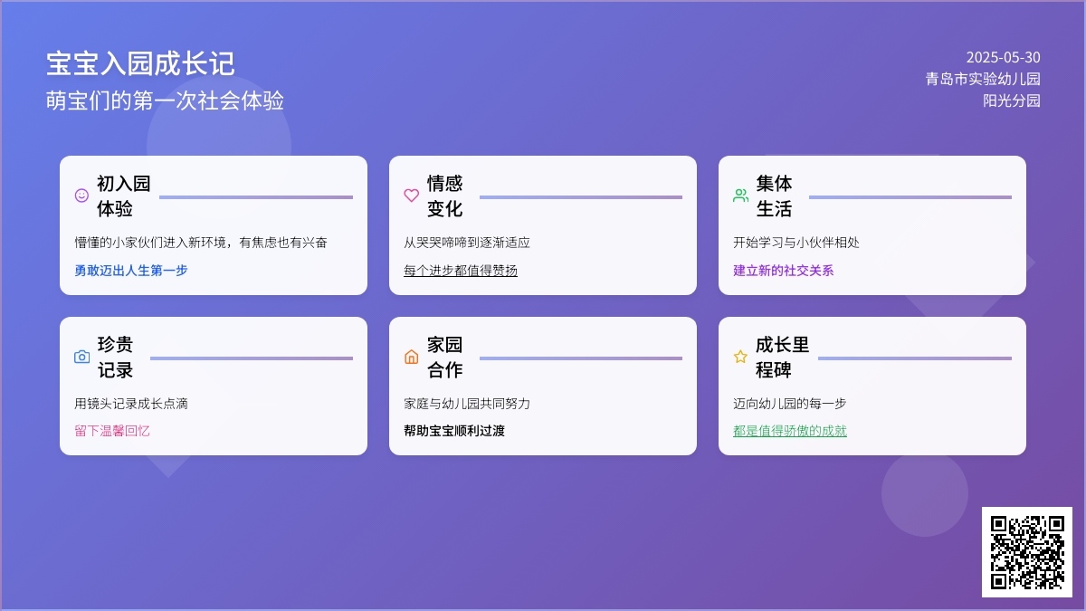Screen dimensions: 1086x611
Task: Click the description 迈向幼儿园的每一步
Action: [x=790, y=404]
